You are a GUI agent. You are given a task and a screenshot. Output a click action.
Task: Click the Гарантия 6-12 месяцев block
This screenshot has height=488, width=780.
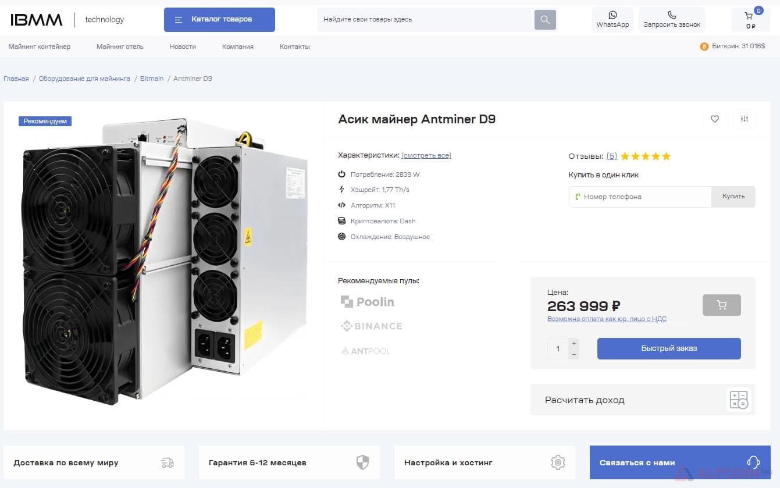pos(289,462)
